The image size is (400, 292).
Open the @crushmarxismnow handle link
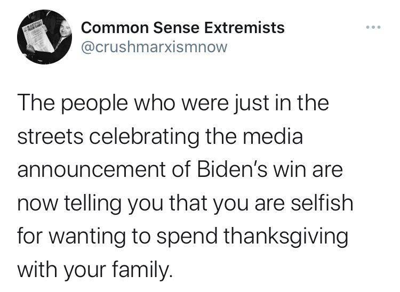[154, 47]
